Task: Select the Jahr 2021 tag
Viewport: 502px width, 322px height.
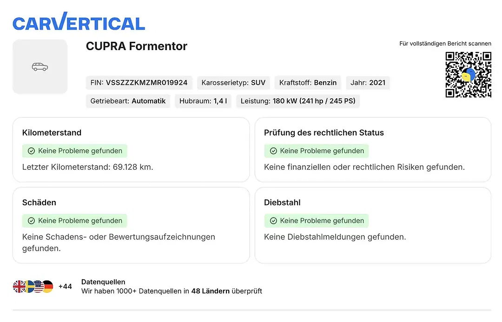Action: (368, 83)
